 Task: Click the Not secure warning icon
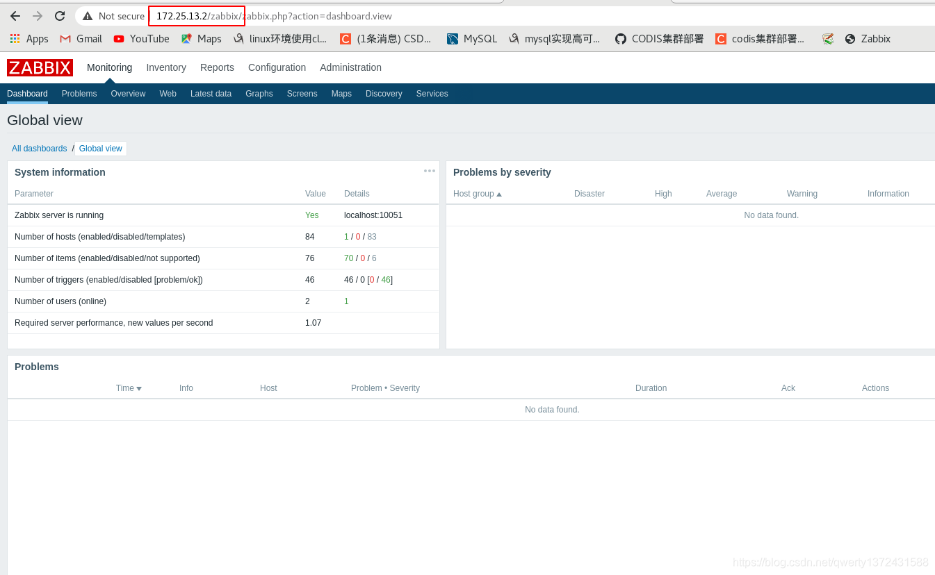pos(88,16)
